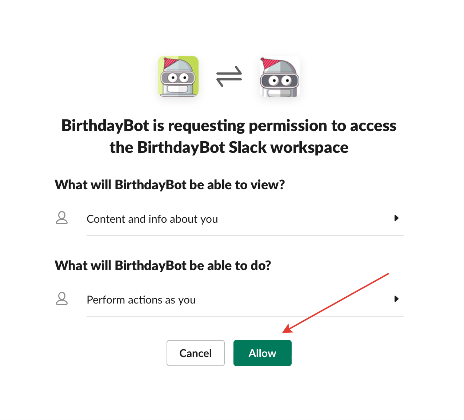The height and width of the screenshot is (420, 464).
Task: Click the divider line under Content and info row
Action: pos(245,235)
